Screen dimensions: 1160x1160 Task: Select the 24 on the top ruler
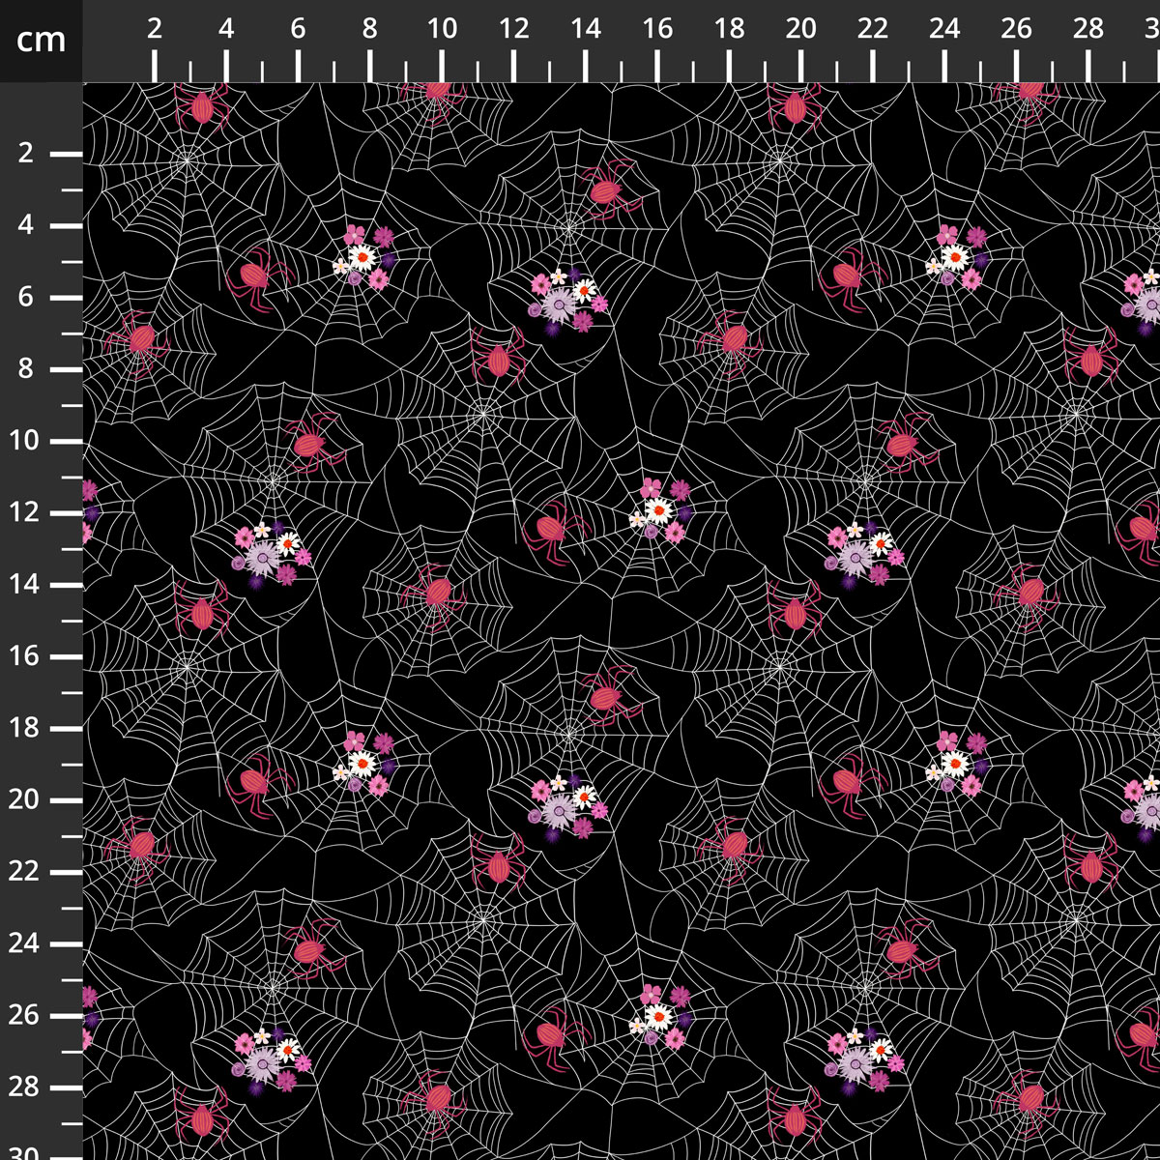tap(944, 29)
